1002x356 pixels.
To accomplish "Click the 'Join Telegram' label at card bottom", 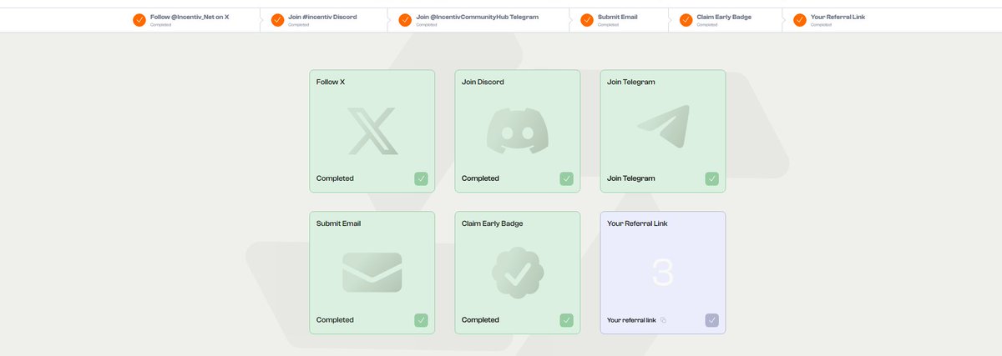I will 631,178.
